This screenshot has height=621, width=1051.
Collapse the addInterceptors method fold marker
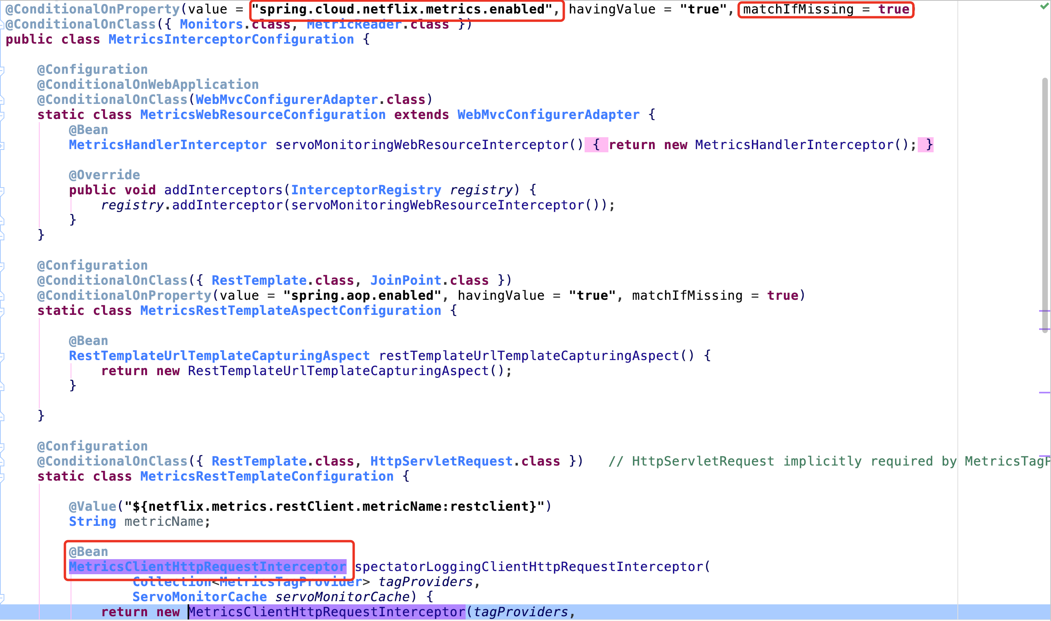pyautogui.click(x=2, y=191)
